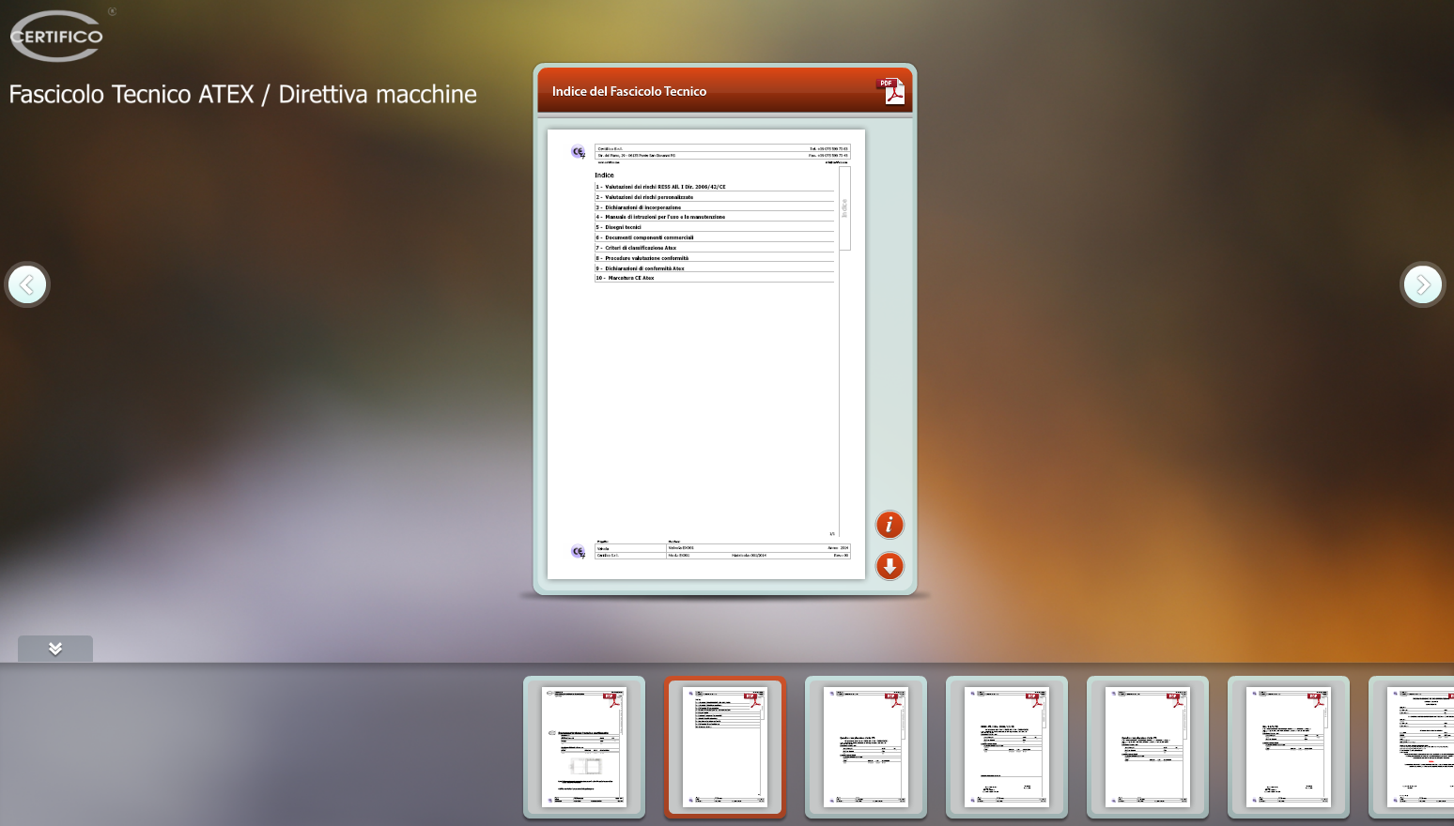The image size is (1454, 826).
Task: Click the 'Fascicolo Tecnico ATEX / Direttiva macchine' heading
Action: tap(243, 95)
